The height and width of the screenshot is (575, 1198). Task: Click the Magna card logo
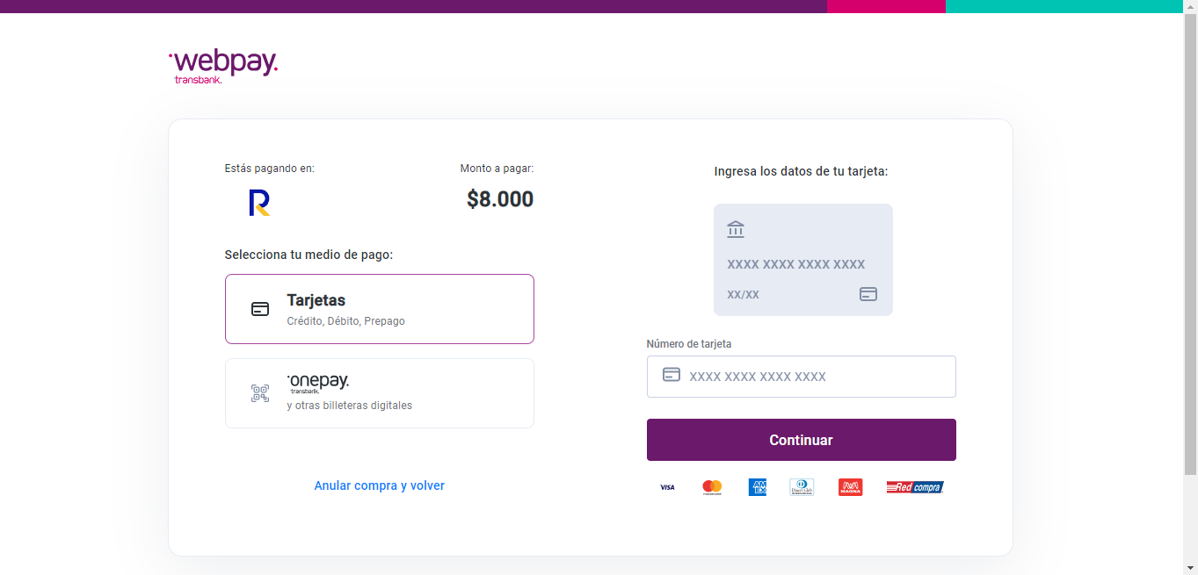click(x=850, y=487)
